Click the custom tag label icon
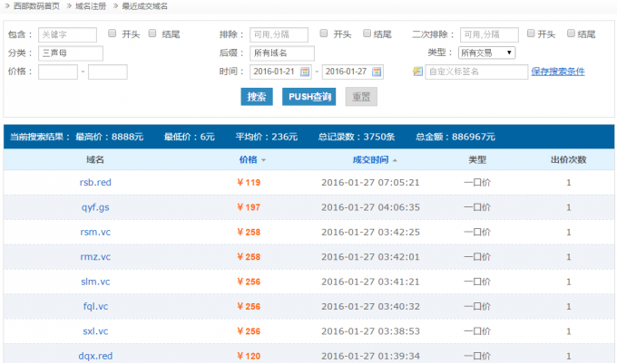This screenshot has height=363, width=617. [417, 72]
